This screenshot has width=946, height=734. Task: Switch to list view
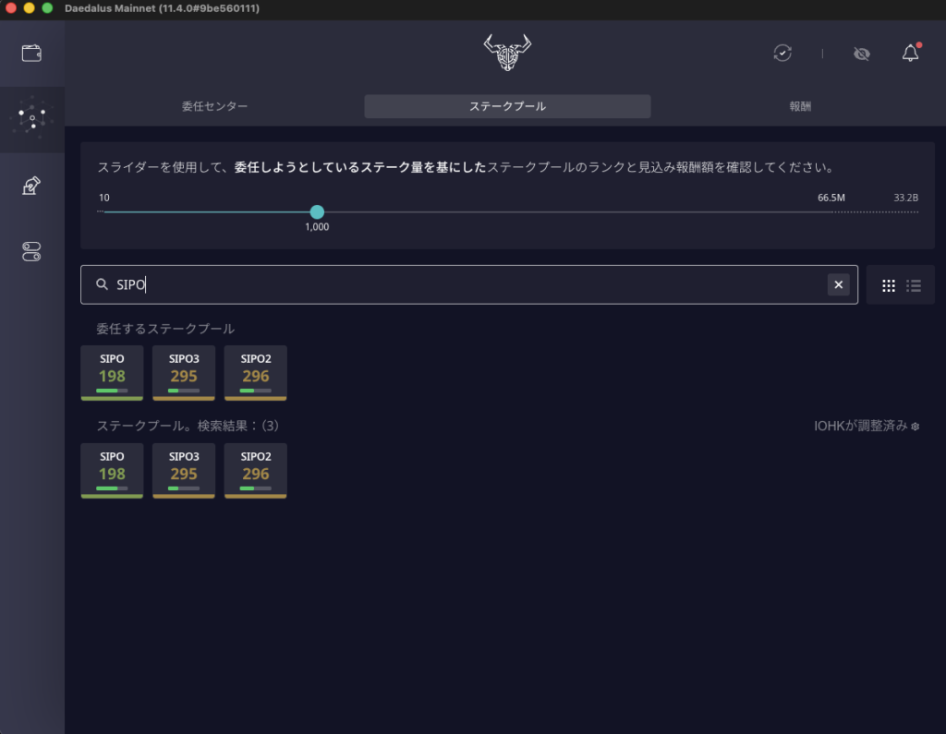click(x=914, y=285)
